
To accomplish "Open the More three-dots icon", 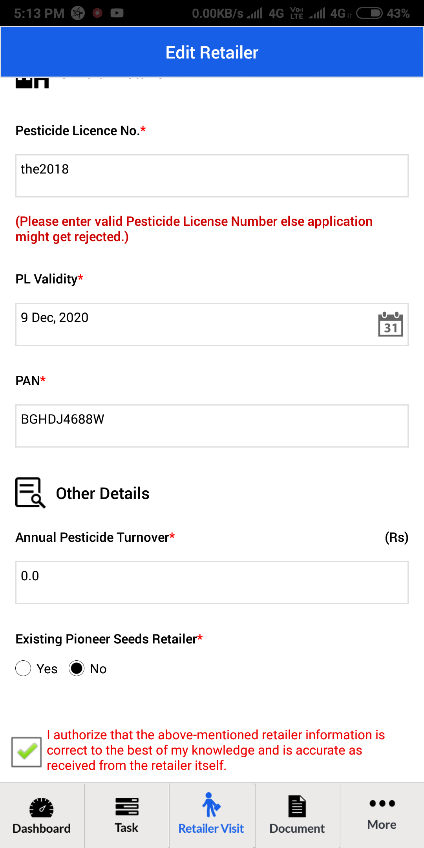I will 382,803.
